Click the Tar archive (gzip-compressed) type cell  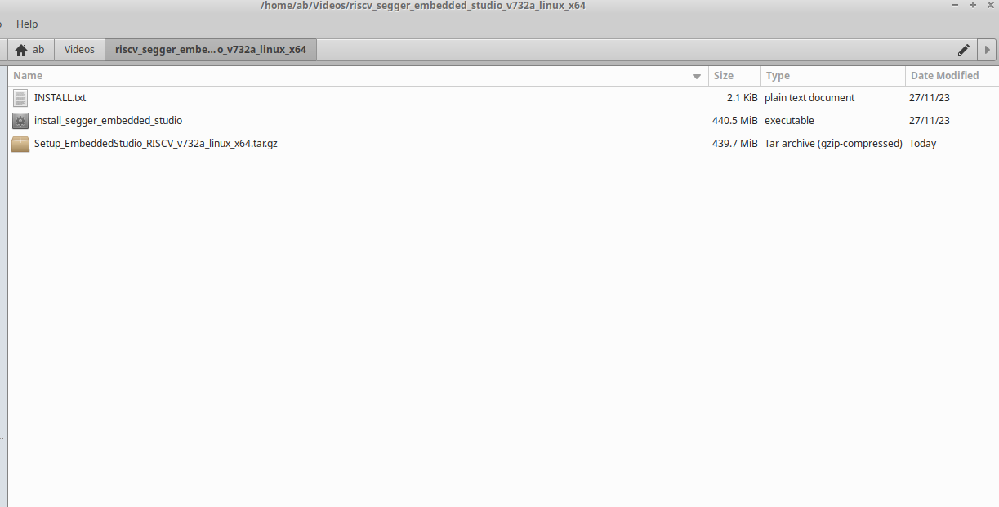pyautogui.click(x=833, y=144)
